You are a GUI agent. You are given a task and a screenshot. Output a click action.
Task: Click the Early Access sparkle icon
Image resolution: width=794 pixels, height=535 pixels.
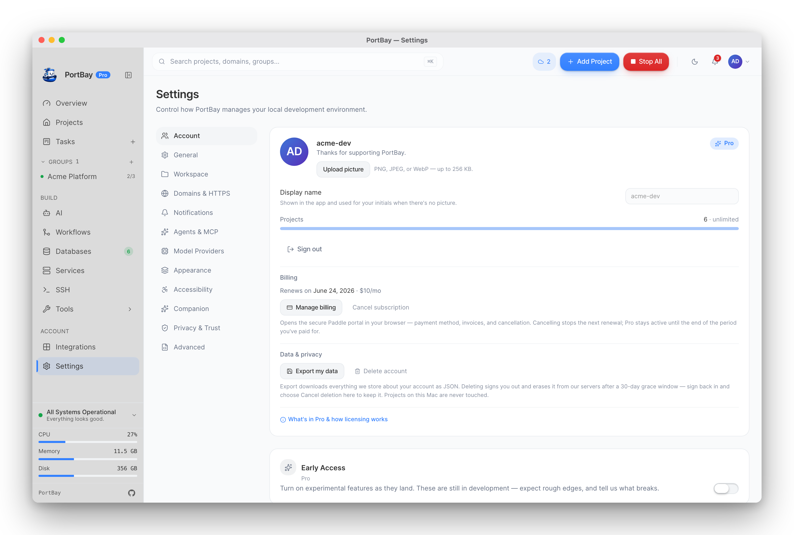(x=288, y=467)
